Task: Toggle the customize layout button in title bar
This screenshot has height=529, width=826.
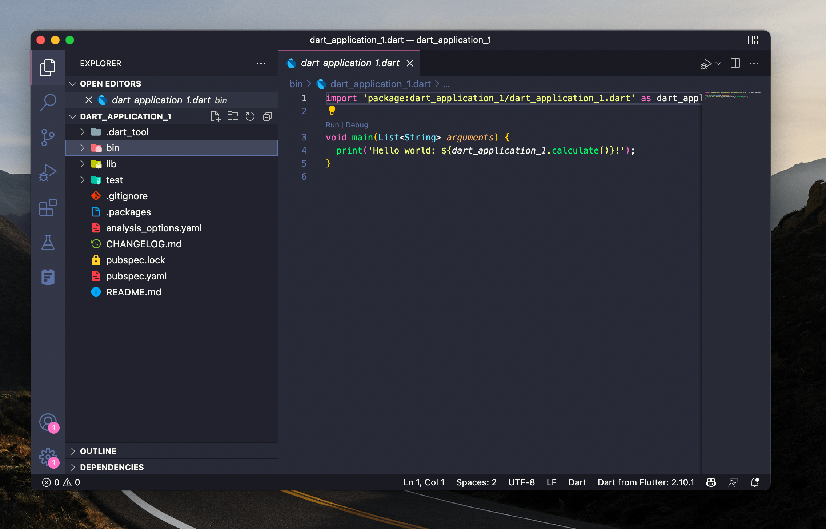Action: (753, 40)
